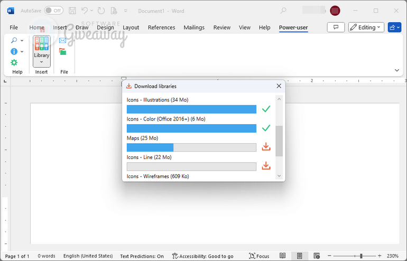407x261 pixels.
Task: Switch to the Review tab
Action: click(222, 27)
